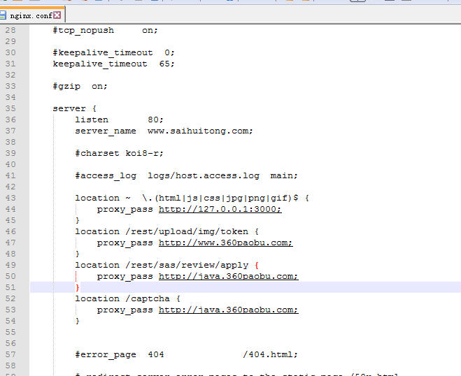461x376 pixels.
Task: Click the closing brace on line 54
Action: click(78, 321)
